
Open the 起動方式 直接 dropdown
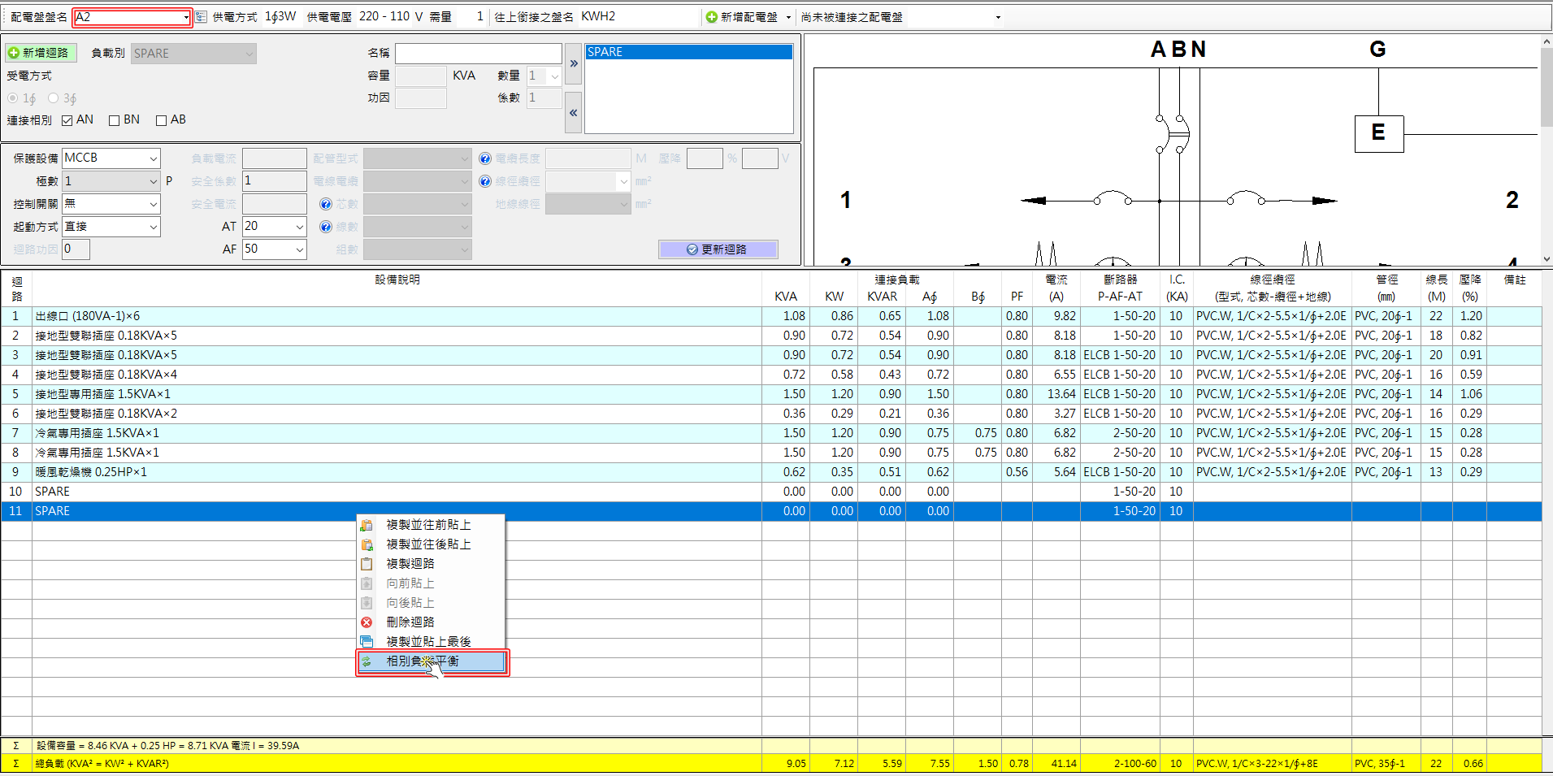[x=153, y=227]
